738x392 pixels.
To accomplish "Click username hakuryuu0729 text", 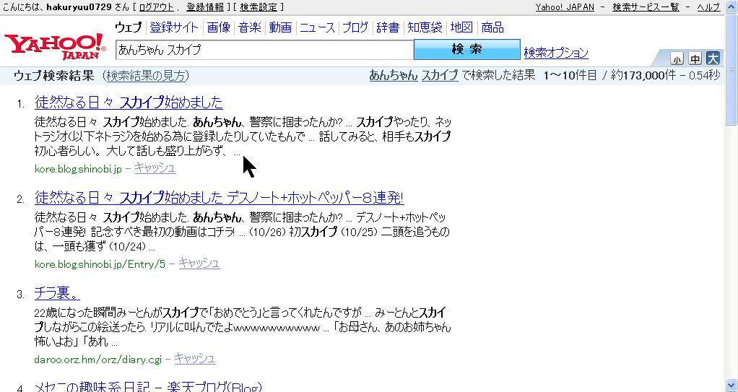I will (79, 7).
